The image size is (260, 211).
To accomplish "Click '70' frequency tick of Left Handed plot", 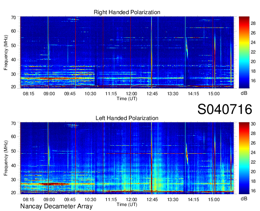I will [13, 123].
